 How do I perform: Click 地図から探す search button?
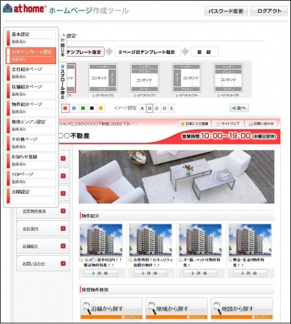(x=242, y=308)
